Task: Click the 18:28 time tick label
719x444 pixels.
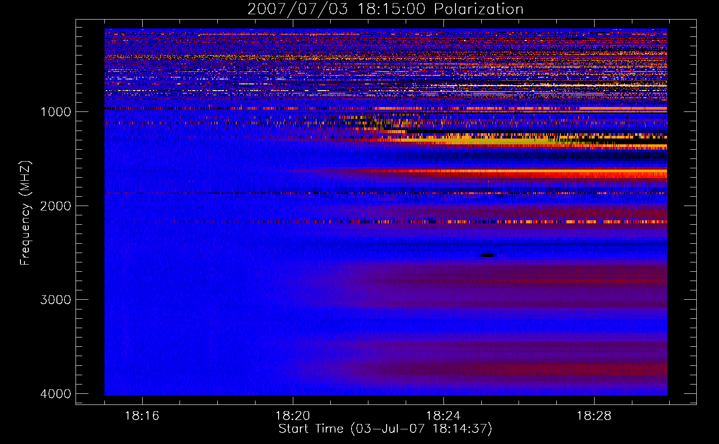Action: (x=594, y=416)
